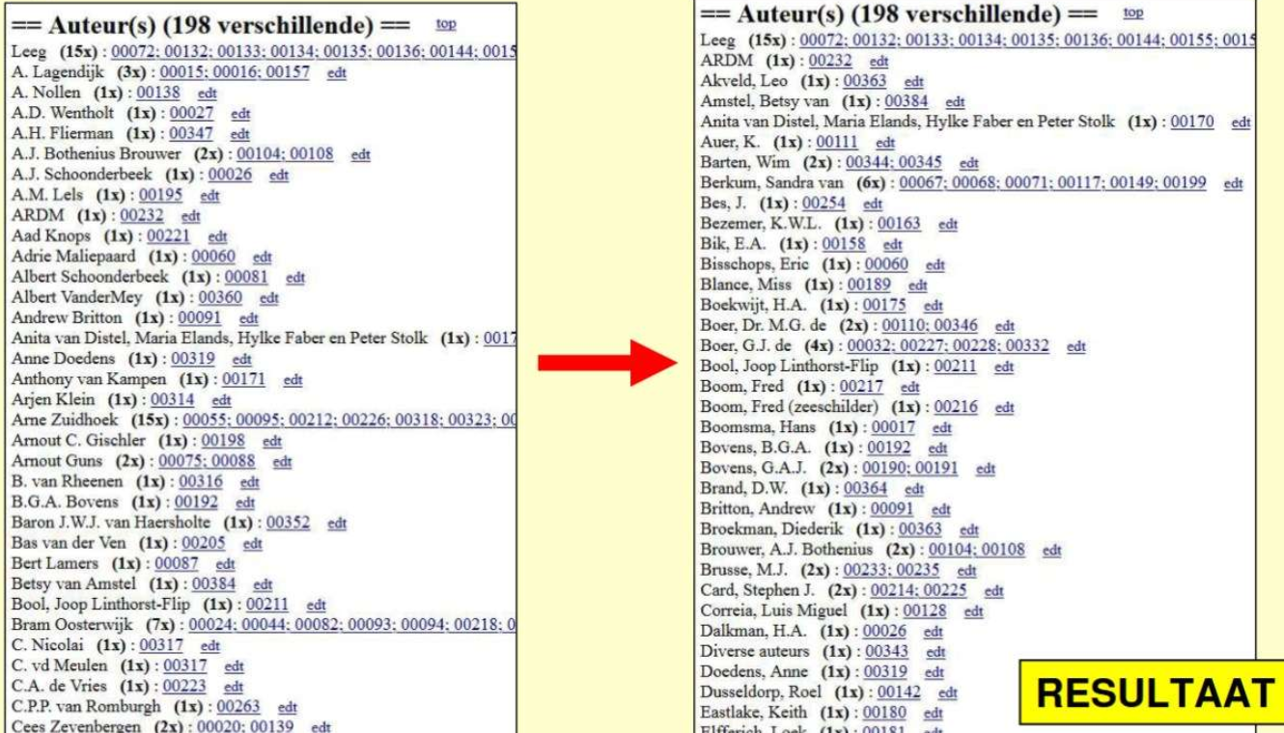Click the top link in right panel heading
The width and height of the screenshot is (1284, 733).
(x=1133, y=13)
